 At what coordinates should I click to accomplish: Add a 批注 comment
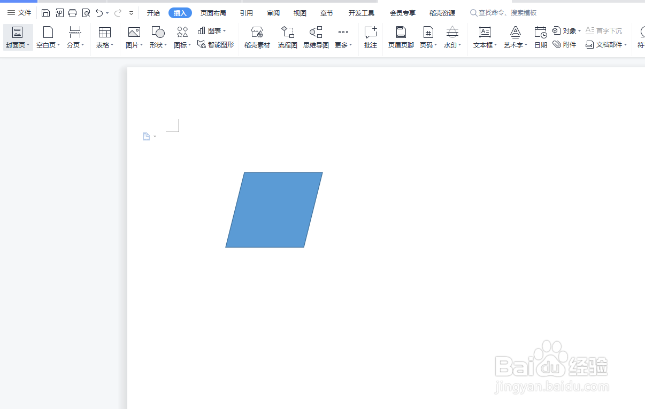point(371,37)
